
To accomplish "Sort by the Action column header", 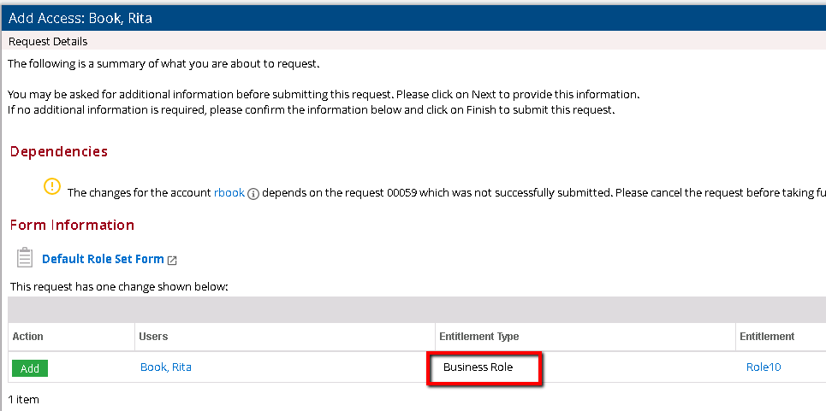I will [28, 337].
